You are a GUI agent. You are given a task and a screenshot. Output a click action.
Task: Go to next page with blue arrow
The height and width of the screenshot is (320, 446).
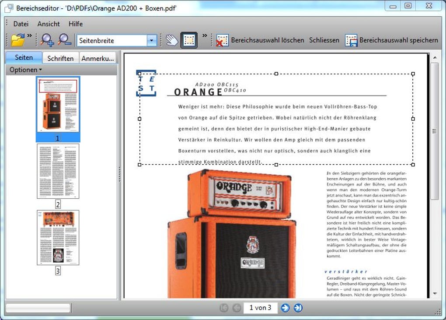point(285,308)
